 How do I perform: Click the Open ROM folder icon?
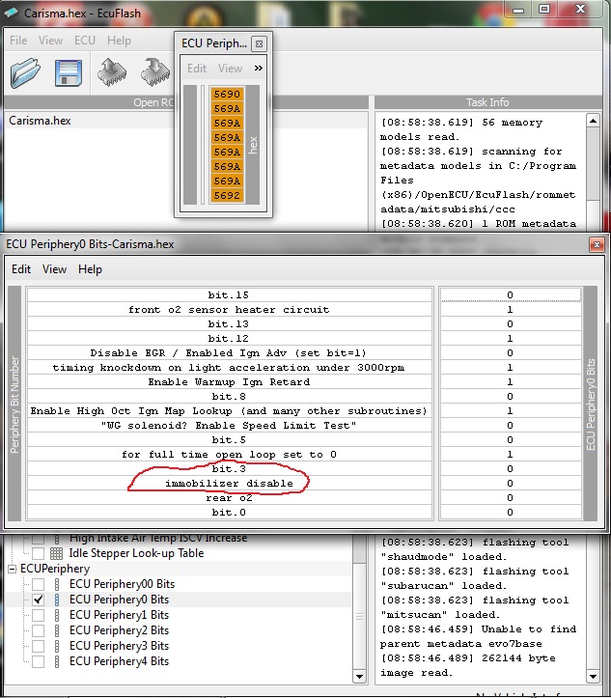(x=25, y=74)
